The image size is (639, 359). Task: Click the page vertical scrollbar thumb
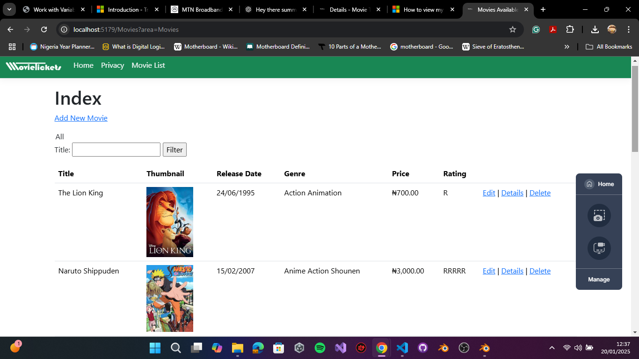pyautogui.click(x=635, y=108)
